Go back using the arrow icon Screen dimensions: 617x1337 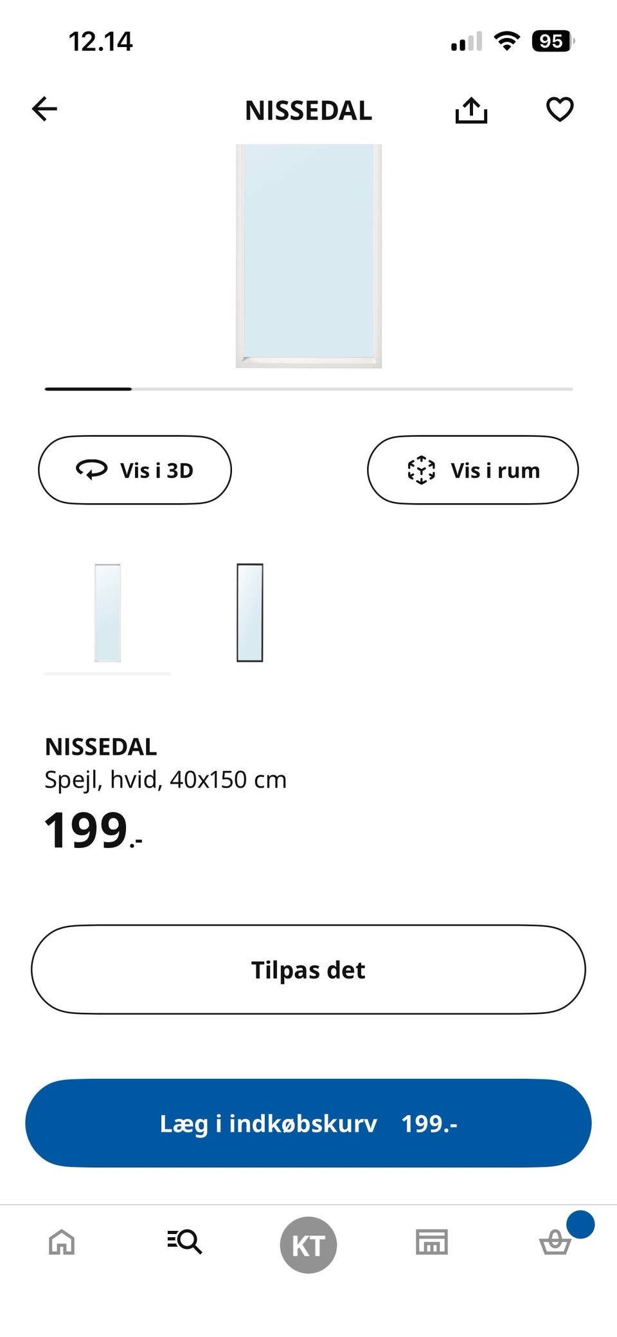45,109
